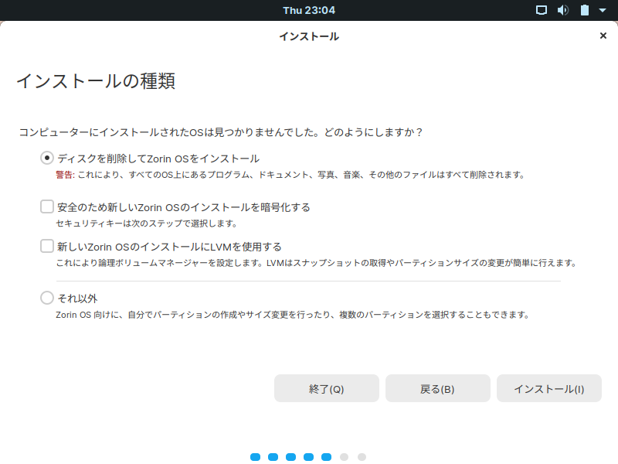This screenshot has height=464, width=618.
Task: Click the LVM snapshot explanation text
Action: click(317, 263)
